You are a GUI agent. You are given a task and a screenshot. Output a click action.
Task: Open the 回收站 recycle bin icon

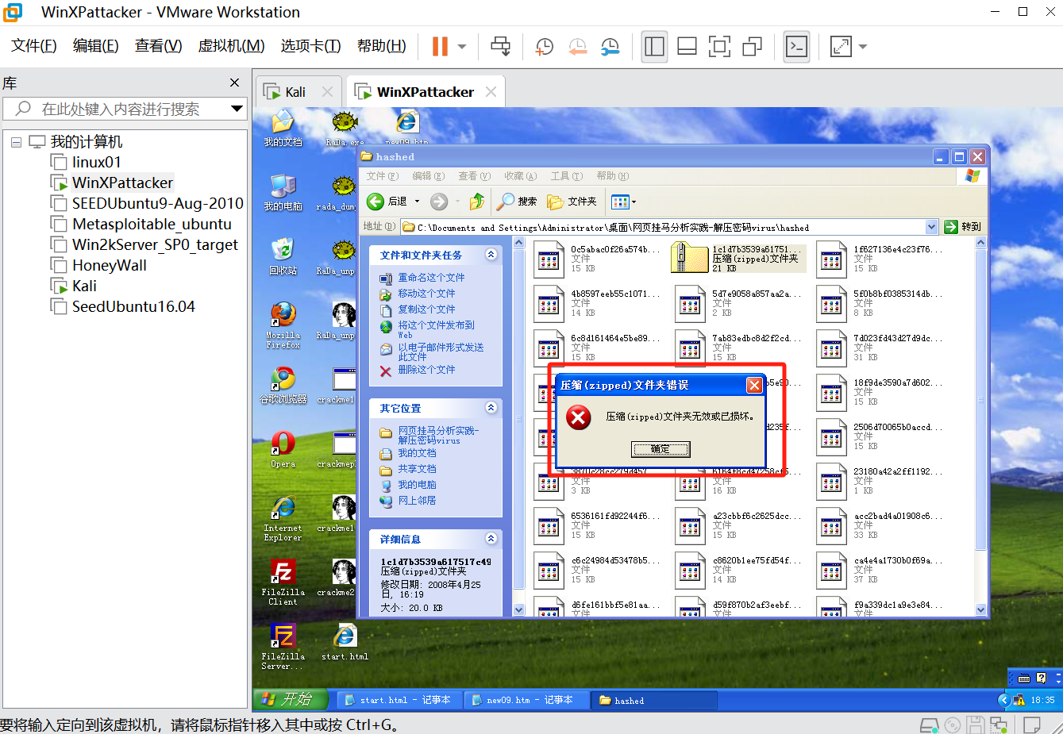coord(283,256)
